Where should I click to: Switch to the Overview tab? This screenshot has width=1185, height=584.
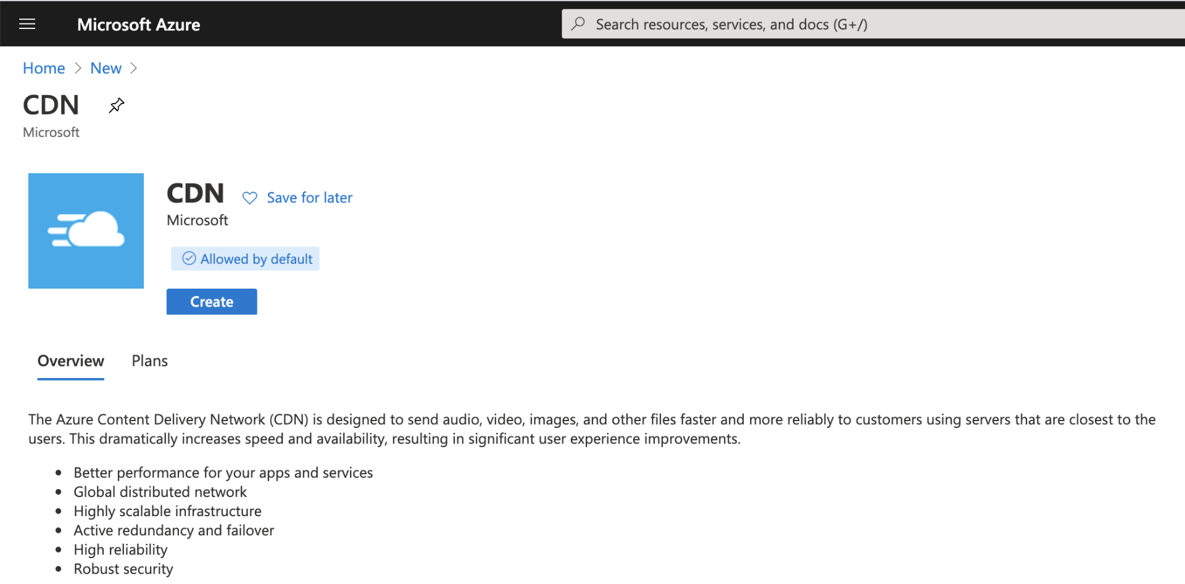tap(71, 361)
